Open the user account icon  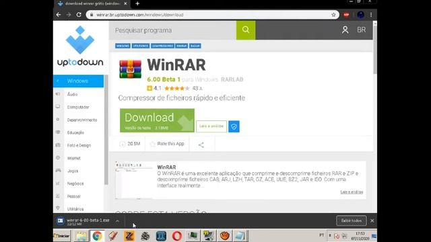pyautogui.click(x=345, y=30)
